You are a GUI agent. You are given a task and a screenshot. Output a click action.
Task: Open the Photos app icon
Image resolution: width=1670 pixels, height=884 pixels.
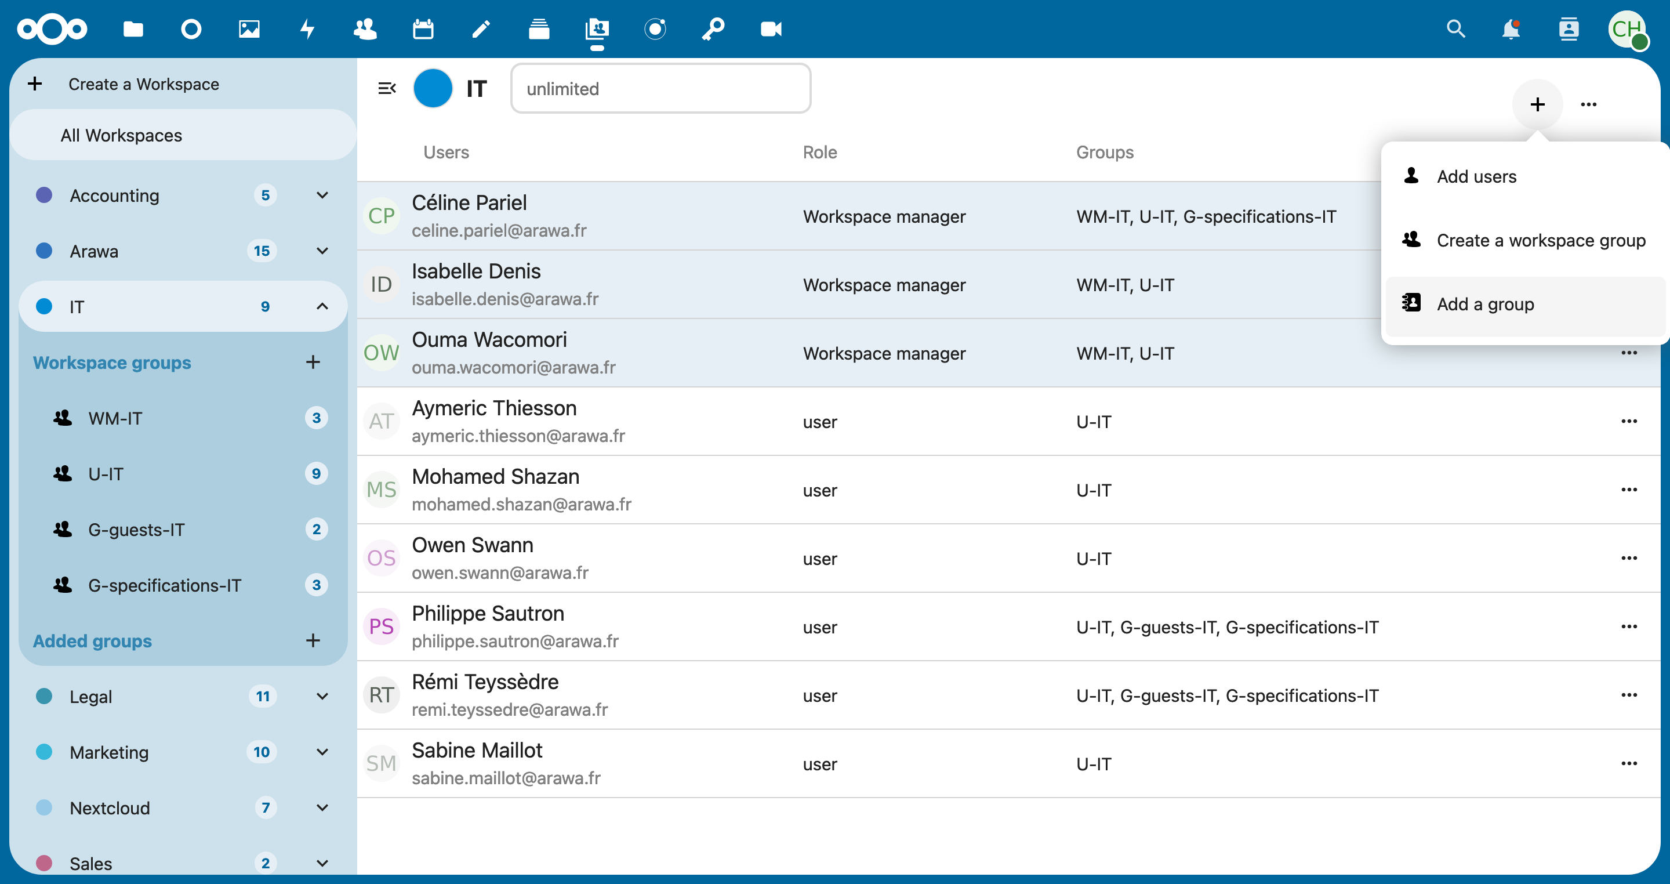(x=249, y=29)
